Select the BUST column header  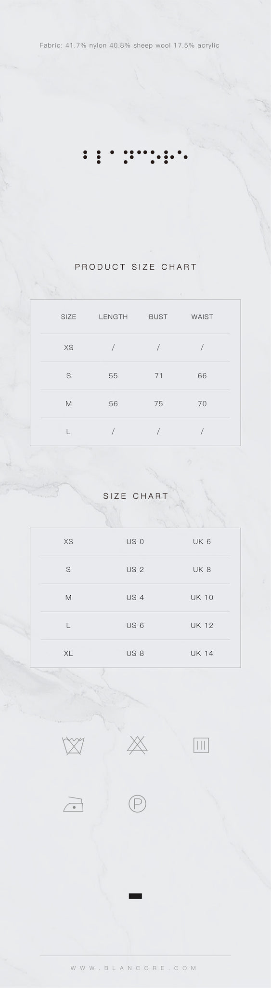[x=158, y=317]
